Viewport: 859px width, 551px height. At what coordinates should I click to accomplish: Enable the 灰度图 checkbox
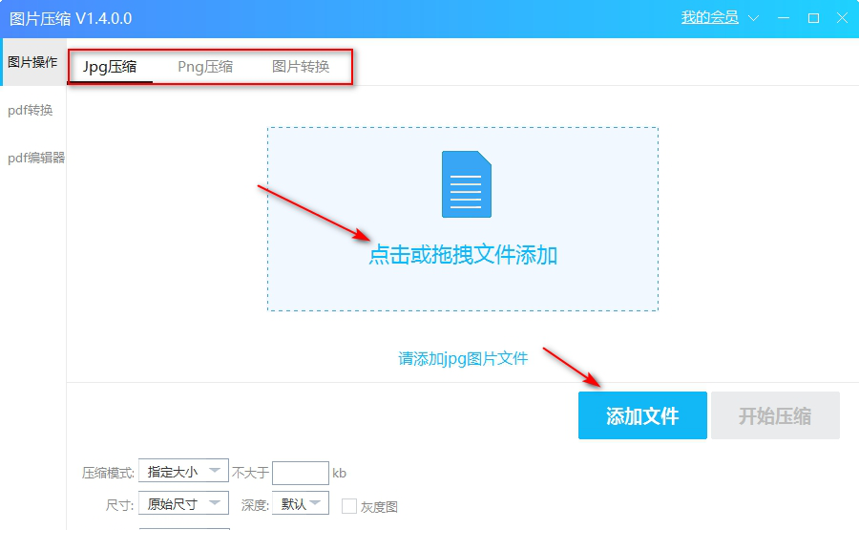coord(349,506)
